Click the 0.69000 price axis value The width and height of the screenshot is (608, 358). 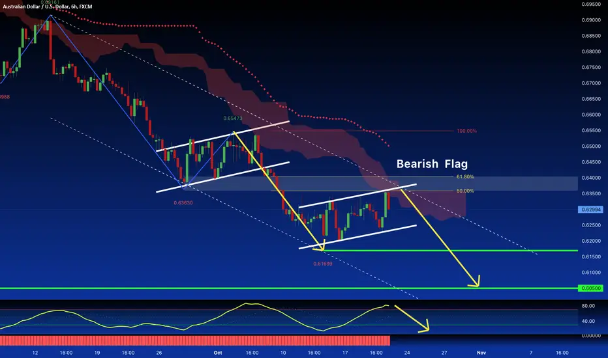pyautogui.click(x=591, y=20)
